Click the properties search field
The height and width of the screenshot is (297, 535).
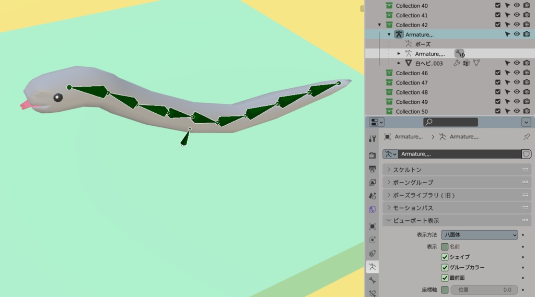click(x=450, y=122)
